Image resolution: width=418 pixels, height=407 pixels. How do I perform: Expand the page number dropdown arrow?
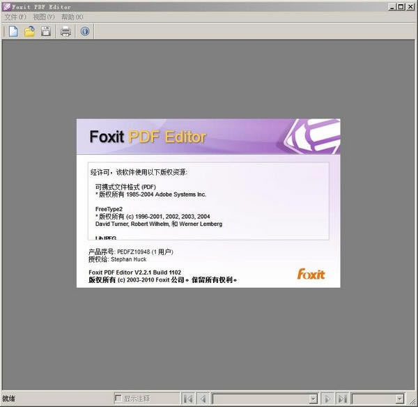point(313,399)
